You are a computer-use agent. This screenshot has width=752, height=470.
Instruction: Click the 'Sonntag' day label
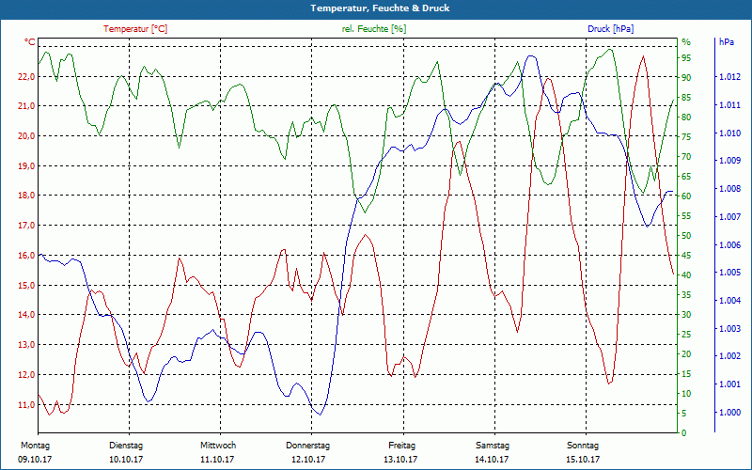[583, 446]
